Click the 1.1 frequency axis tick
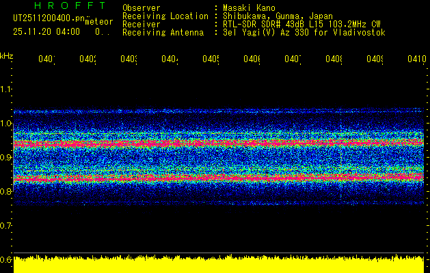The image size is (430, 273). (x=6, y=89)
